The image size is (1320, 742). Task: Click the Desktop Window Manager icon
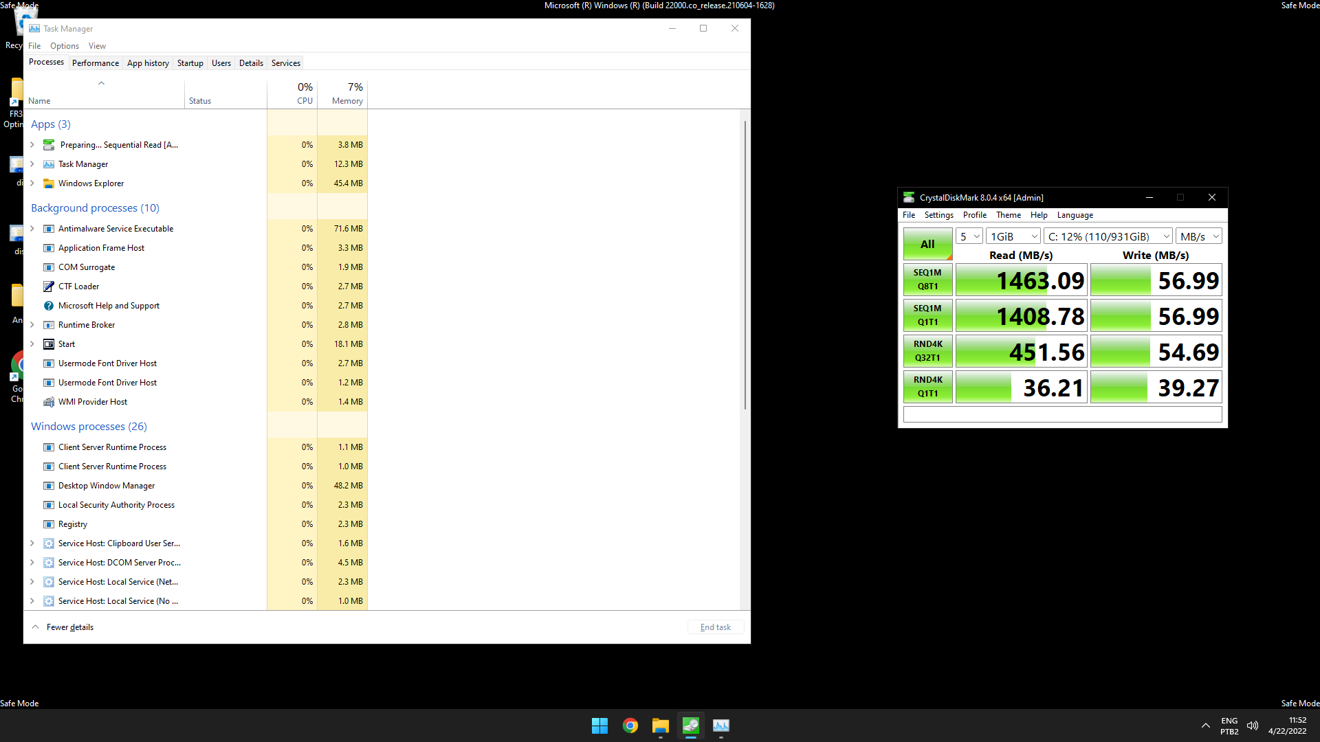point(49,486)
